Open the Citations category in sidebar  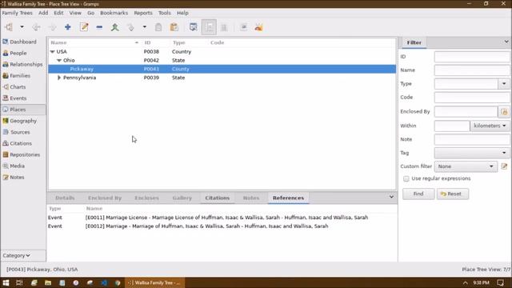(x=23, y=143)
